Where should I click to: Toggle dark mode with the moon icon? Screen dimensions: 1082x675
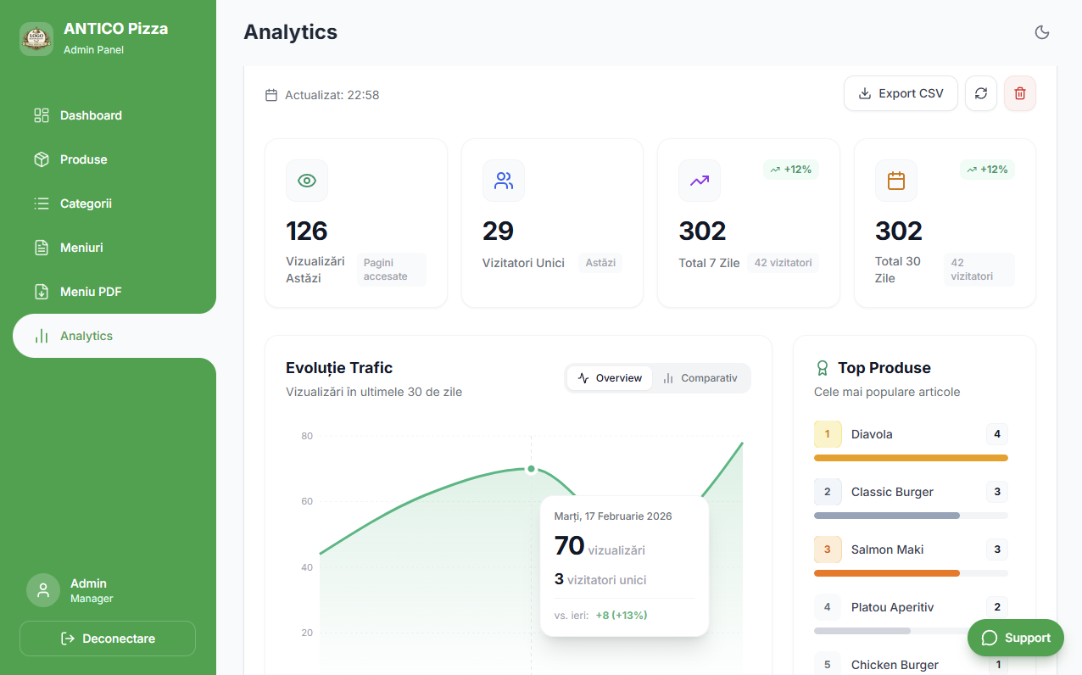(1042, 32)
